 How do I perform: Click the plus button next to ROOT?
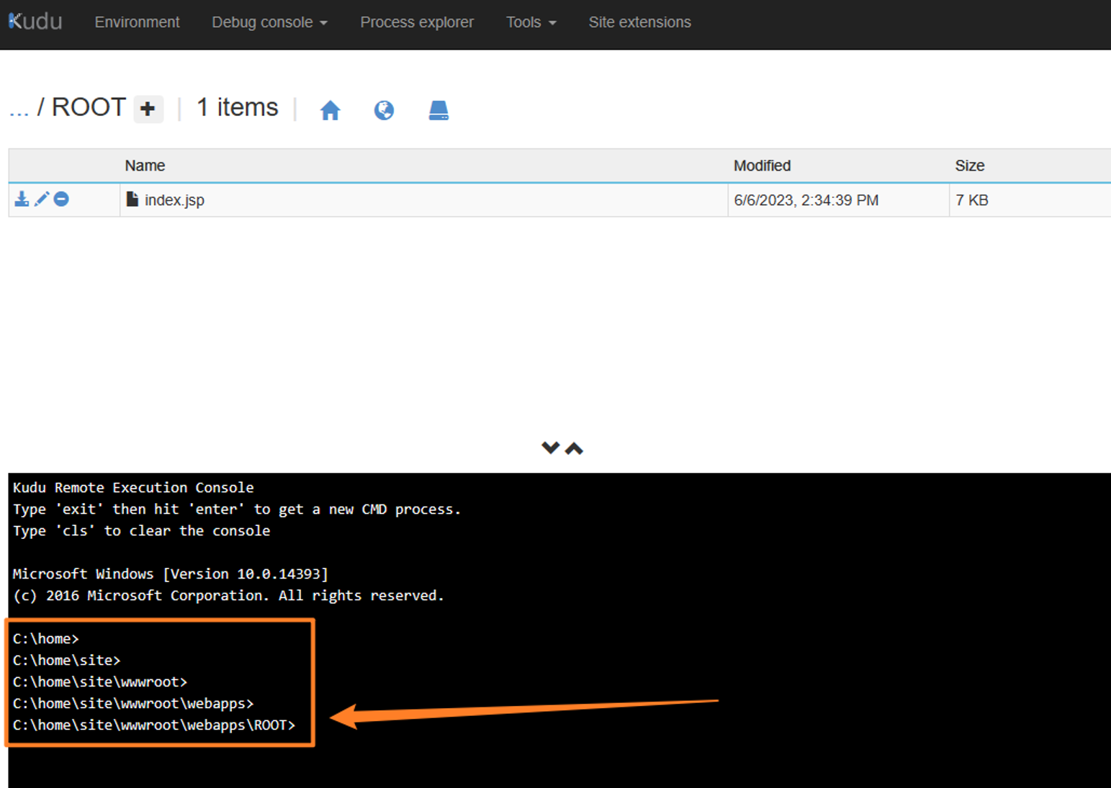click(x=148, y=109)
